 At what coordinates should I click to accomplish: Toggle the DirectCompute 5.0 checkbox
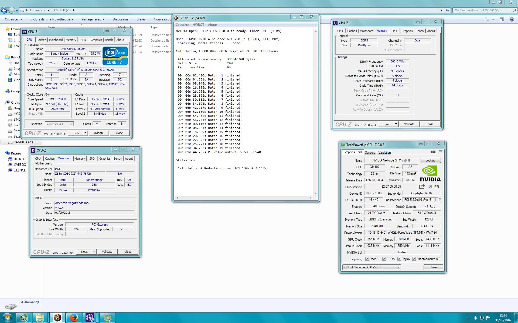pyautogui.click(x=414, y=259)
